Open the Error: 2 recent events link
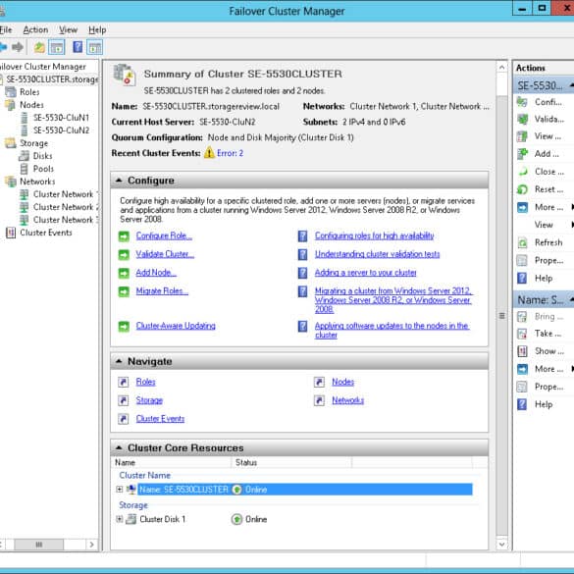The image size is (574, 574). (230, 153)
